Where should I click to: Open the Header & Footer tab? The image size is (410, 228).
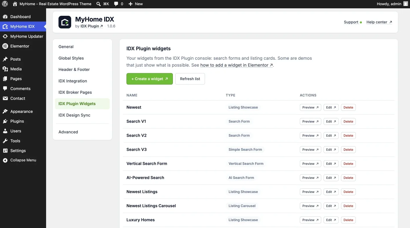click(82, 69)
